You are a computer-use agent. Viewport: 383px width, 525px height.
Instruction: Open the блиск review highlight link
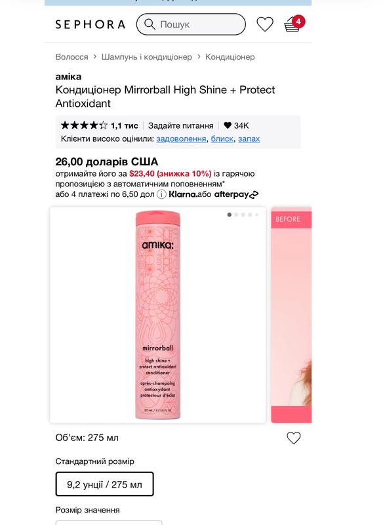(222, 138)
